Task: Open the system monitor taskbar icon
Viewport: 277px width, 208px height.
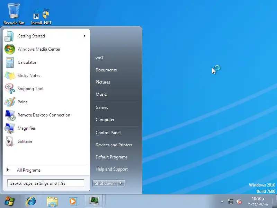Action: pos(94,201)
